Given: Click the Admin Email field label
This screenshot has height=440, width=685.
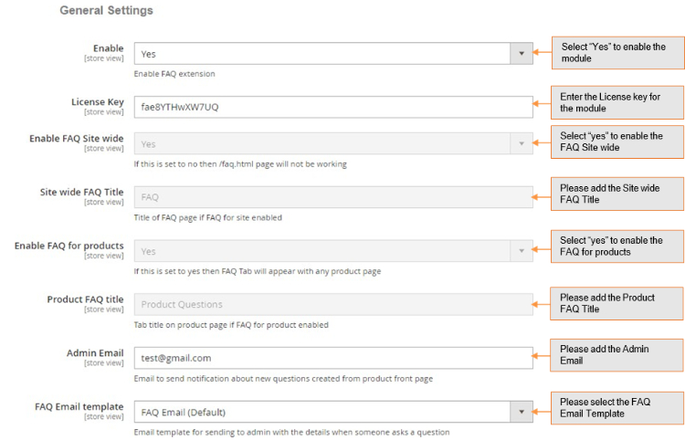Looking at the screenshot, I should pyautogui.click(x=95, y=352).
